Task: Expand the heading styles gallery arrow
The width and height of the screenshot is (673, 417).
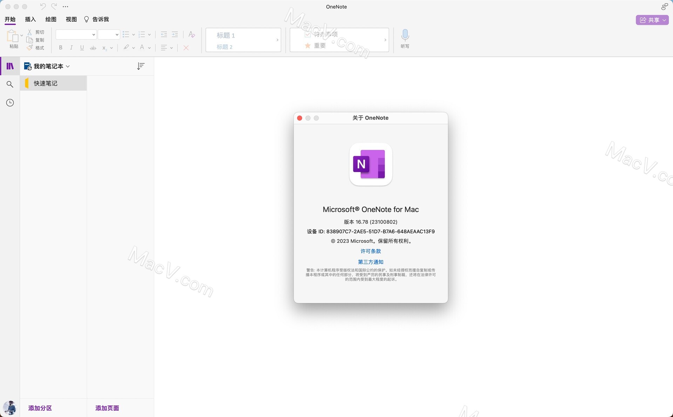Action: 277,40
